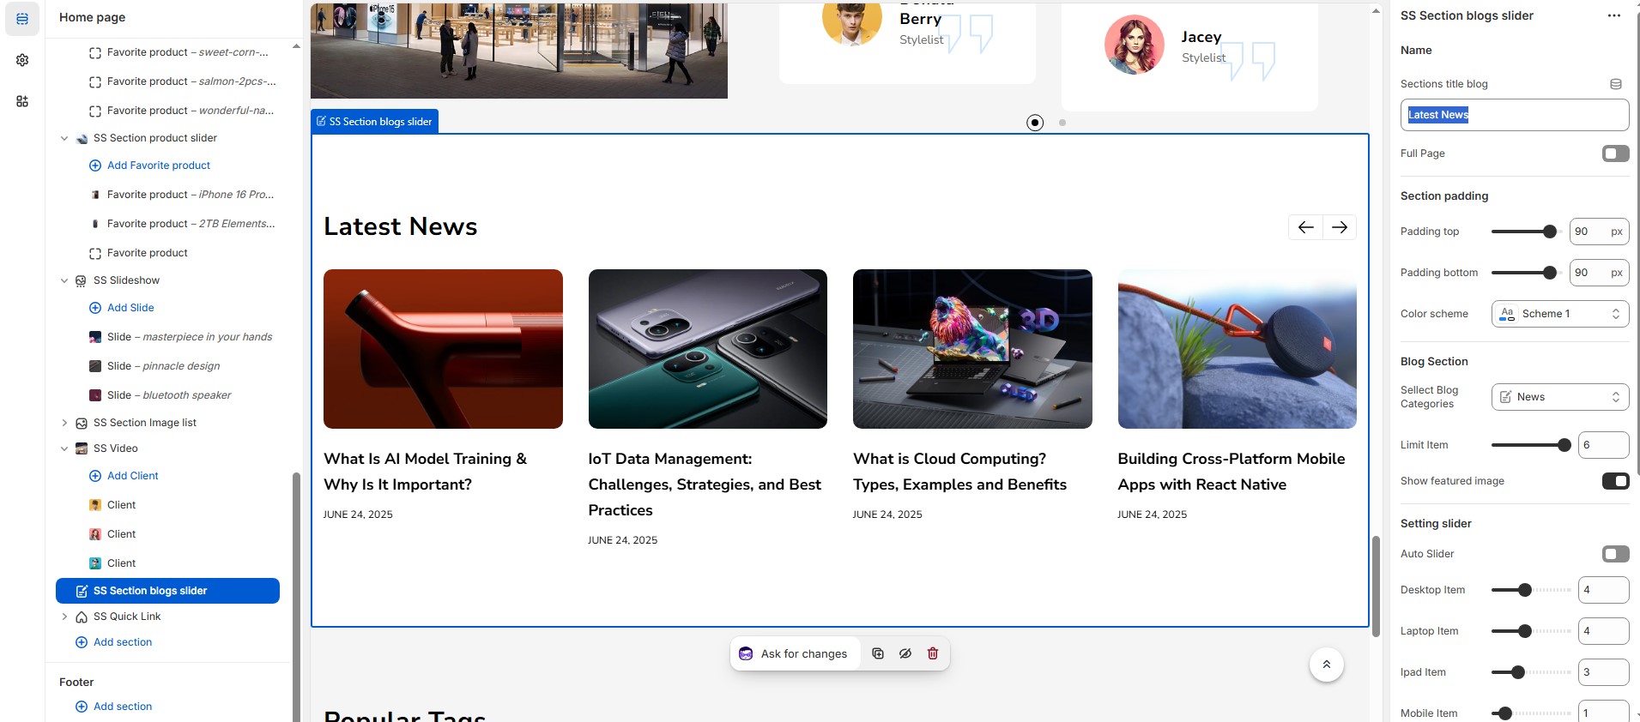The image size is (1640, 722).
Task: Select Slide – bluetooth speaker in tree
Action: click(169, 395)
